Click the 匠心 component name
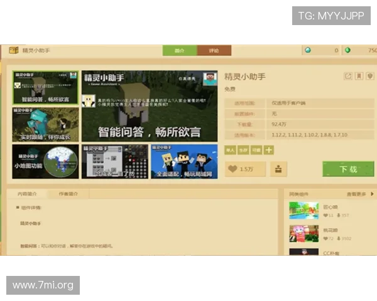The width and height of the screenshot is (377, 301). 331,207
